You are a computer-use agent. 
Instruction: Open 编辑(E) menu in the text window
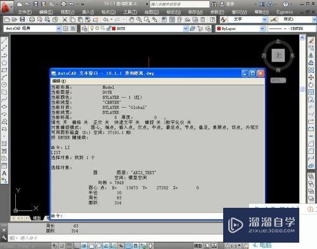(59, 81)
